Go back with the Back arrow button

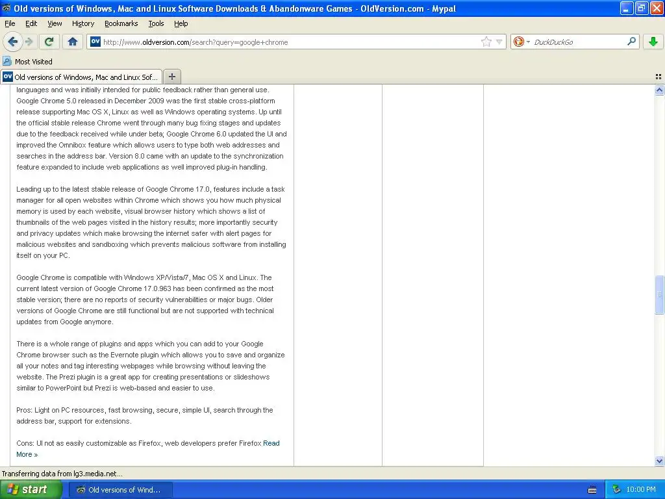tap(13, 42)
